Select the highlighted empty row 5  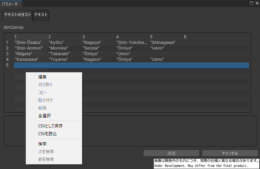pos(132,65)
